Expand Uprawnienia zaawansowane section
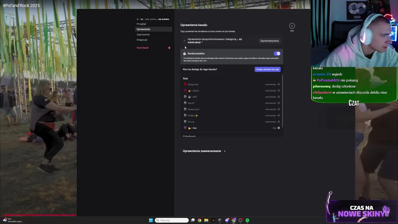The image size is (398, 224). point(204,151)
